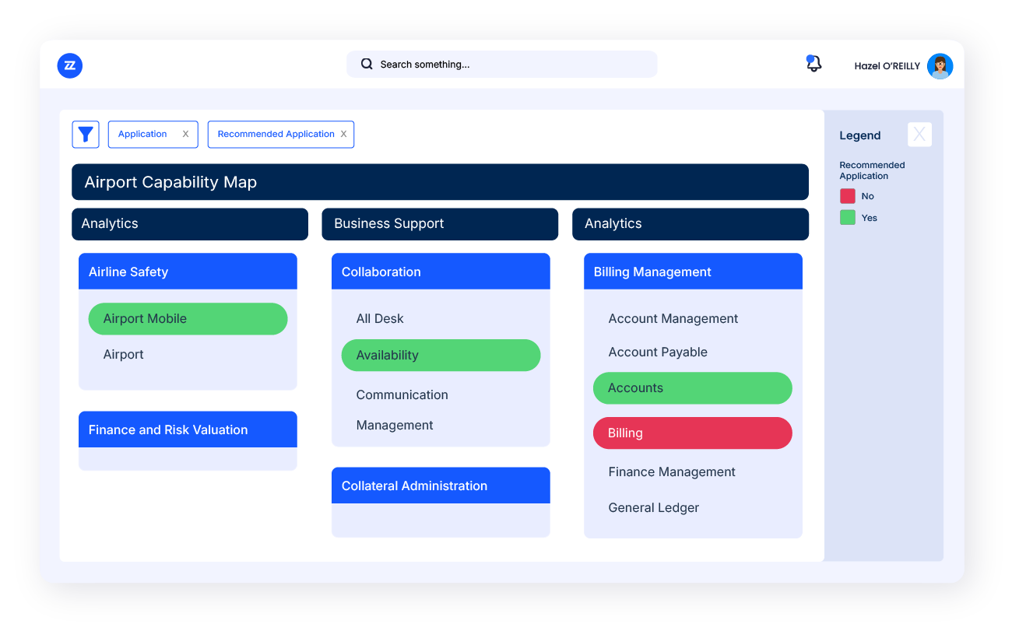
Task: Remove the Application filter chip
Action: tap(185, 135)
